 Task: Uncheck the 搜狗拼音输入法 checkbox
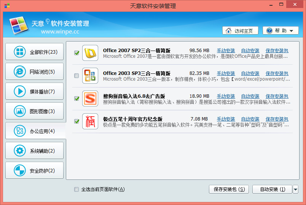[x=76, y=99]
